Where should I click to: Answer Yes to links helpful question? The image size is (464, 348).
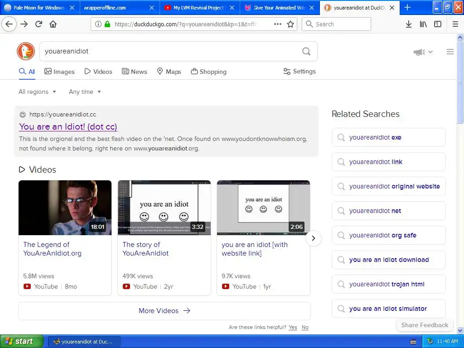(x=293, y=327)
